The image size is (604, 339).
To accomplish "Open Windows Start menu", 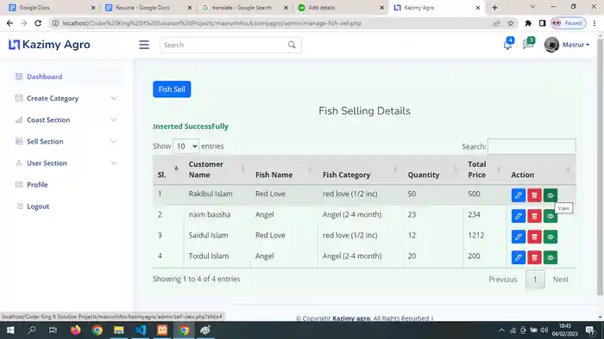I will click(x=10, y=330).
